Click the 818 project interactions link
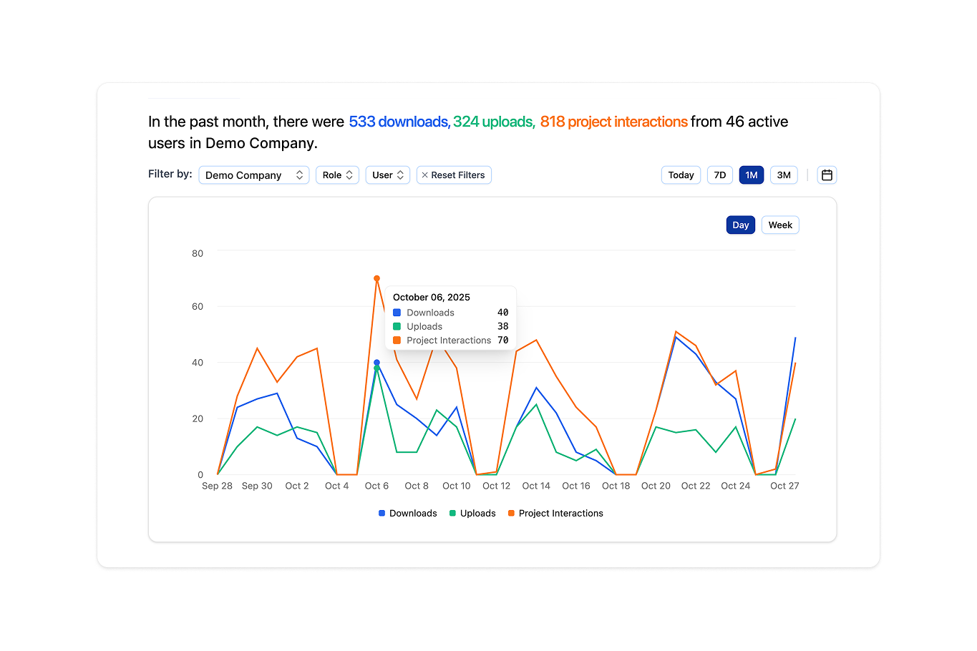Viewport: 977px width, 651px height. pyautogui.click(x=613, y=122)
